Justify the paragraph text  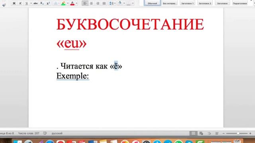[104, 3]
